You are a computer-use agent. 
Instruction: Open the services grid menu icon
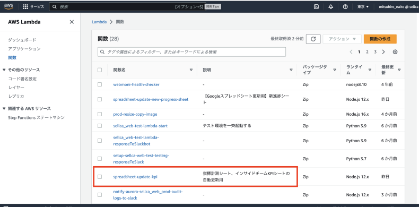point(25,7)
